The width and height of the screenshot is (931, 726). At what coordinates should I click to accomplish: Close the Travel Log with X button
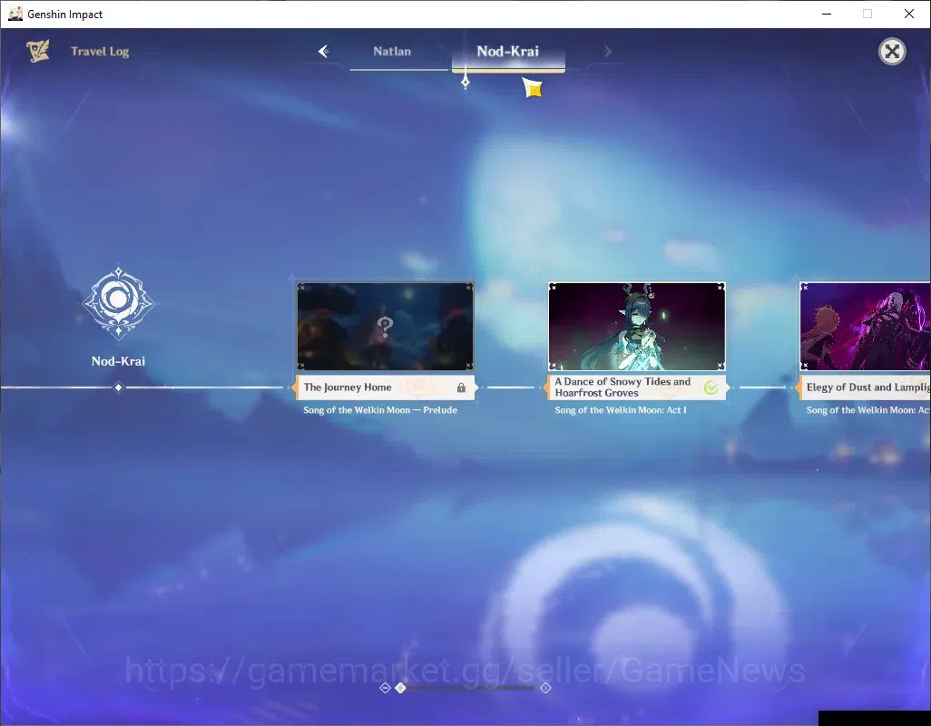pyautogui.click(x=892, y=52)
